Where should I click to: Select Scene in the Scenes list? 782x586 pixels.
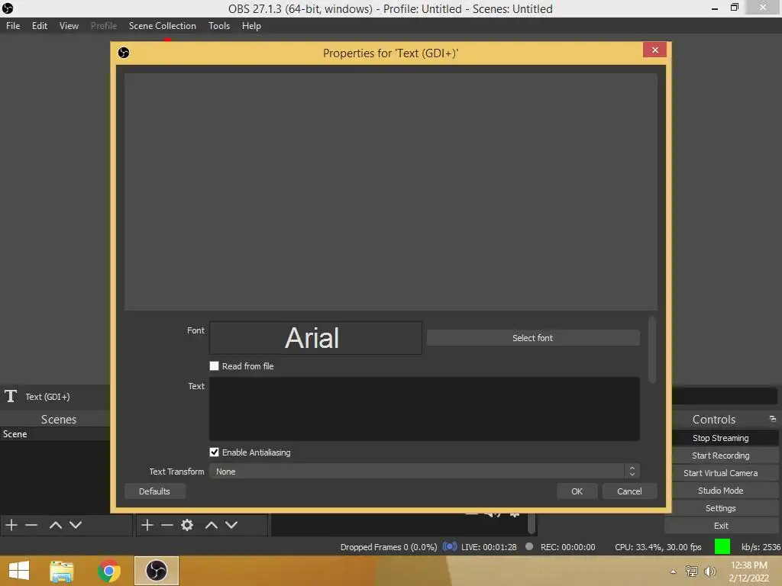[x=55, y=434]
